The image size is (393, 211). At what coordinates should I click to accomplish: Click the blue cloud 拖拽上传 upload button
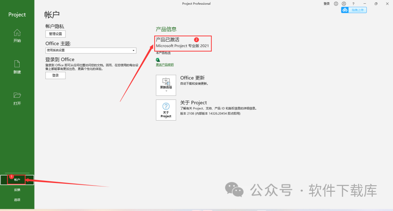click(354, 10)
